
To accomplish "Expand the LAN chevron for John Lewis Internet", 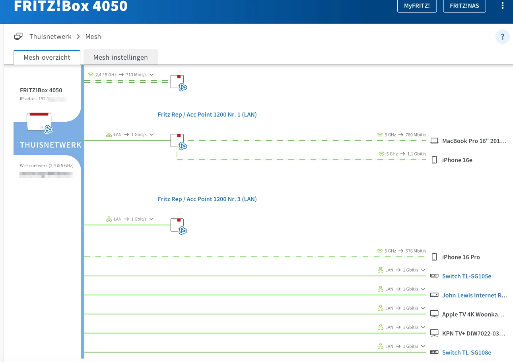I will click(x=423, y=289).
